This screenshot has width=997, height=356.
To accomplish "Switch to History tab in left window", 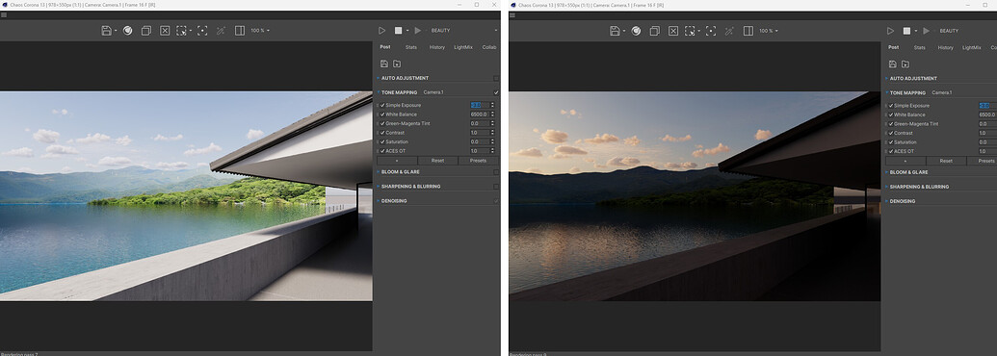I will tap(436, 47).
